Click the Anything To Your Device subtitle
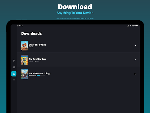The height and width of the screenshot is (113, 150). point(75,13)
